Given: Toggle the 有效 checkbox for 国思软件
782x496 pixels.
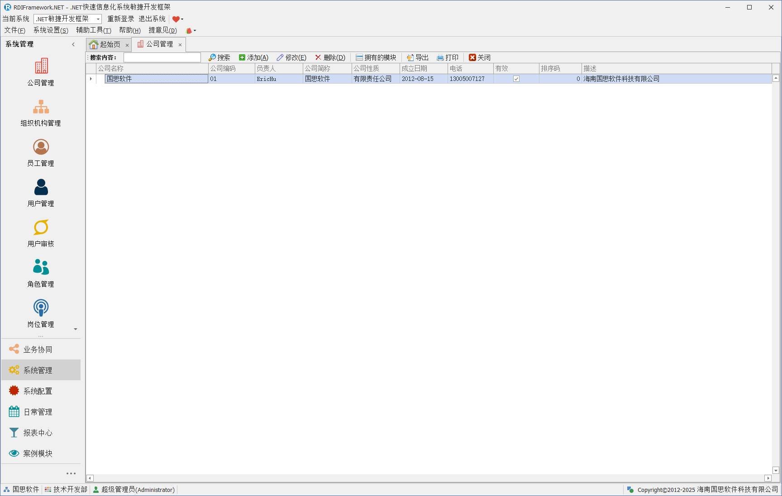Looking at the screenshot, I should pyautogui.click(x=516, y=79).
